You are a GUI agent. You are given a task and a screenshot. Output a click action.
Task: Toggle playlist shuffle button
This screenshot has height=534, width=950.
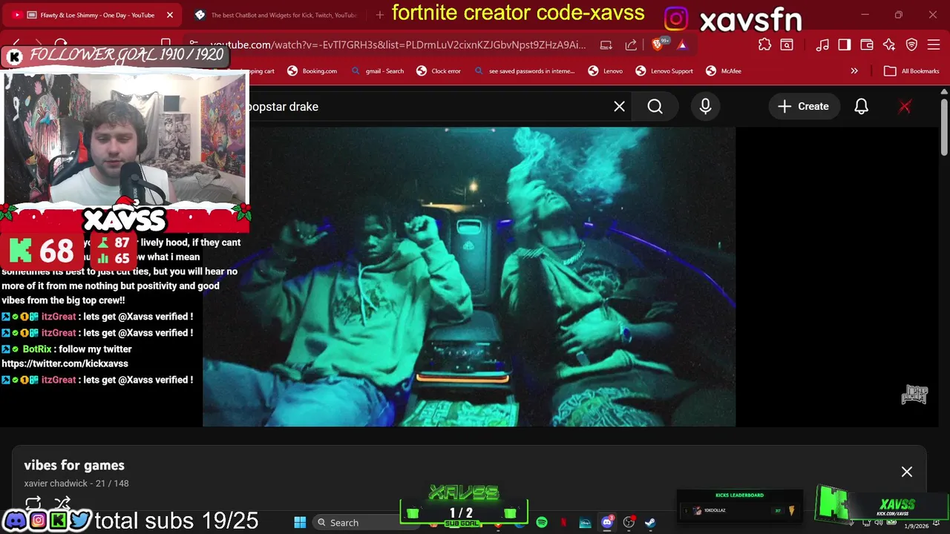(x=62, y=502)
